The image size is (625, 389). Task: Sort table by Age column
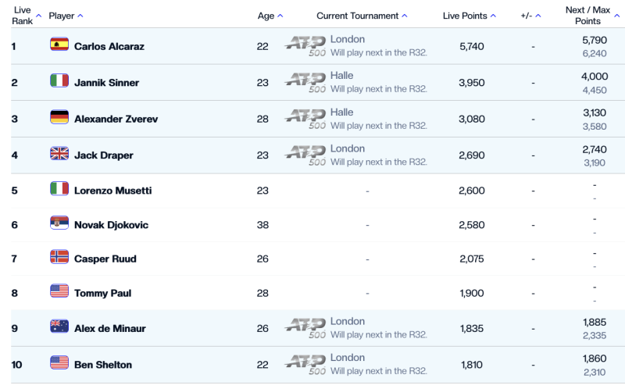[270, 16]
